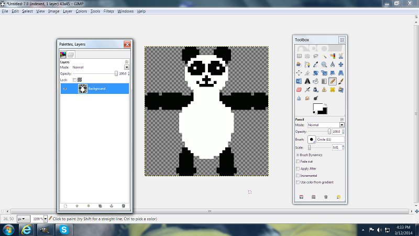The height and width of the screenshot is (236, 419).
Task: Expand the Brush Dynamics section
Action: pos(297,155)
